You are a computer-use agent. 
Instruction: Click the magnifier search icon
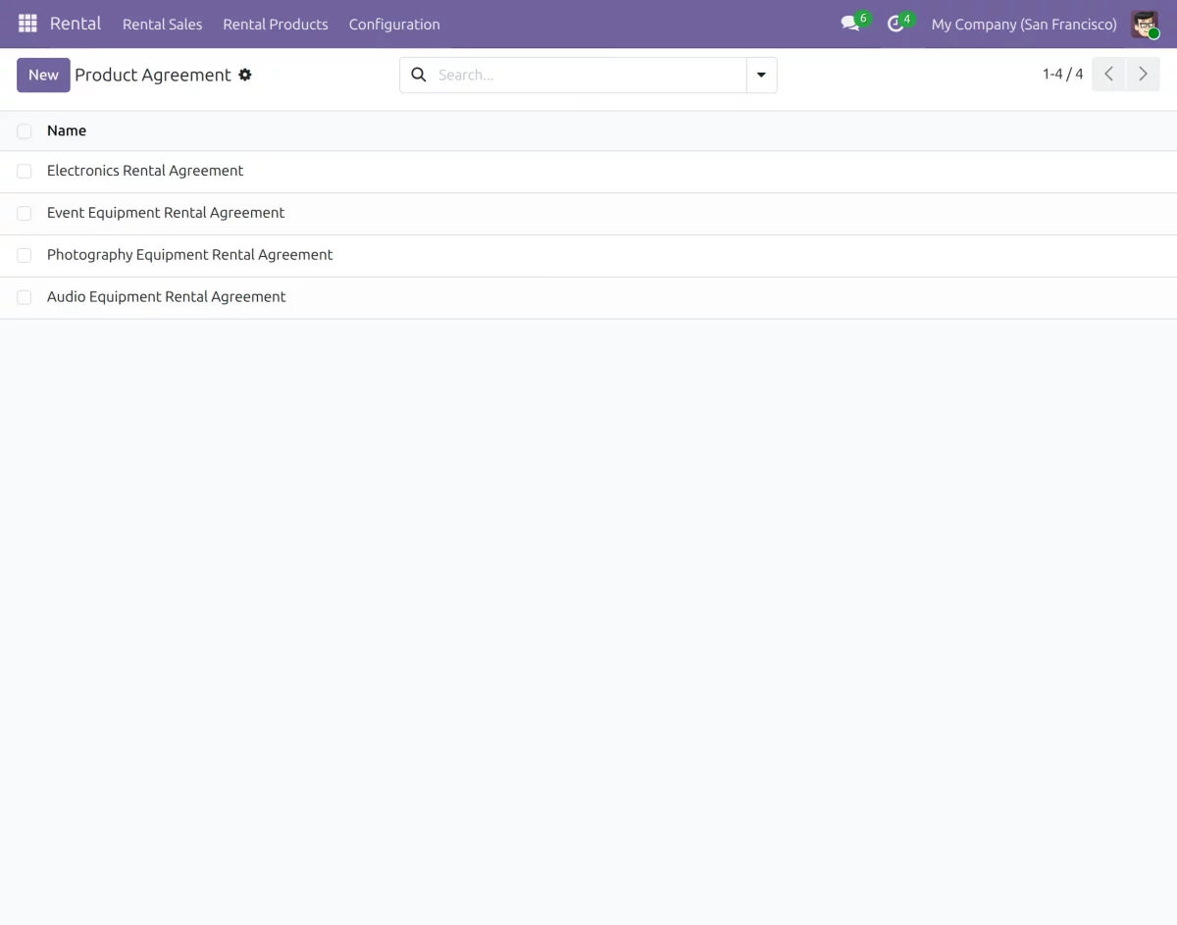pos(419,75)
